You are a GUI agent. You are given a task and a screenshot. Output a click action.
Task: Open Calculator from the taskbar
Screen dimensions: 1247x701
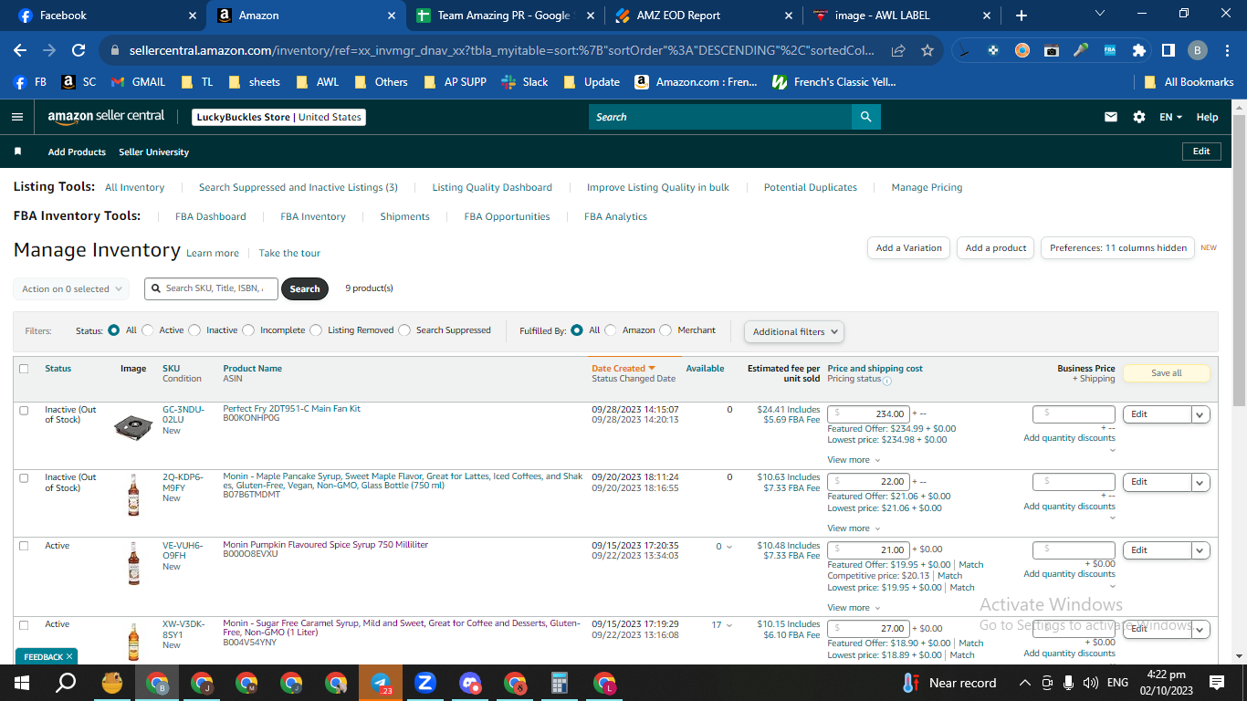coord(560,683)
